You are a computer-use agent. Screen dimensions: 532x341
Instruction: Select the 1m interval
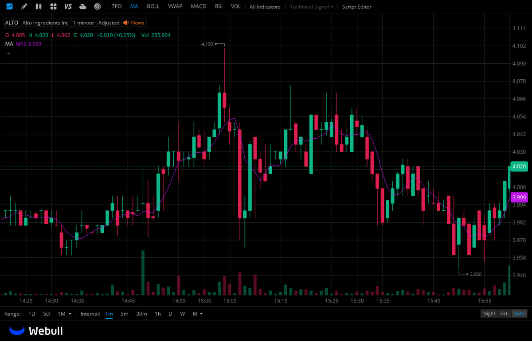(x=109, y=314)
